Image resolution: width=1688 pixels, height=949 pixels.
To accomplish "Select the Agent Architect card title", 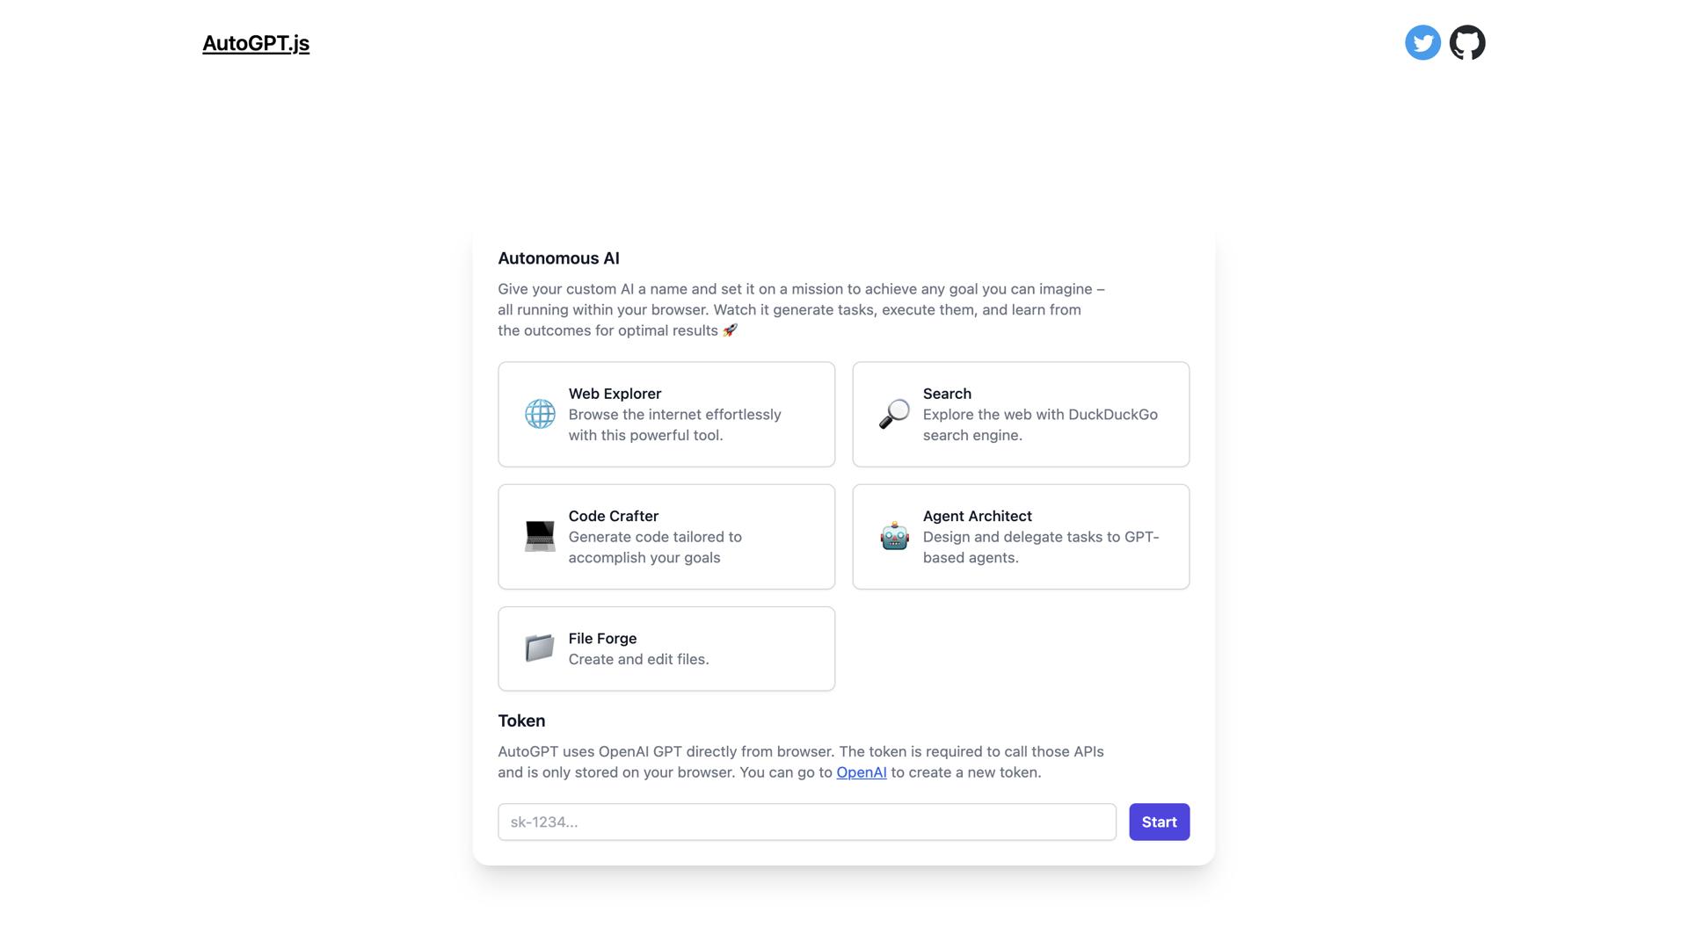I will pos(977,516).
